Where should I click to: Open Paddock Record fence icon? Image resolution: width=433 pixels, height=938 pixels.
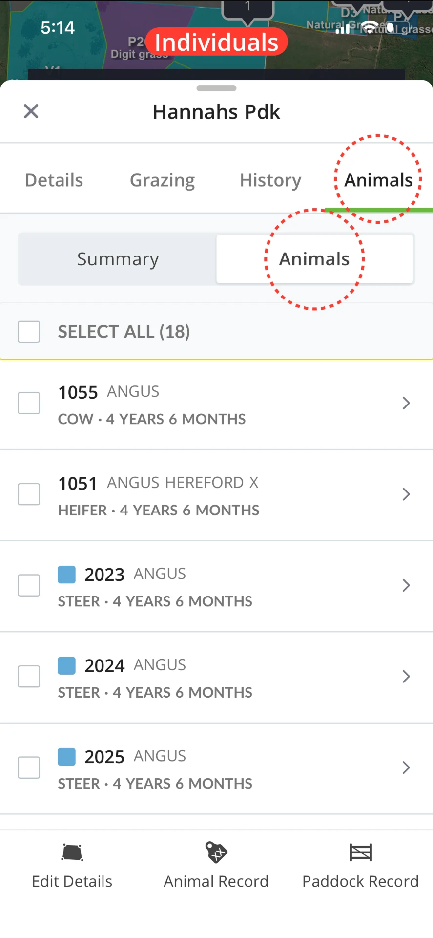pos(361,853)
